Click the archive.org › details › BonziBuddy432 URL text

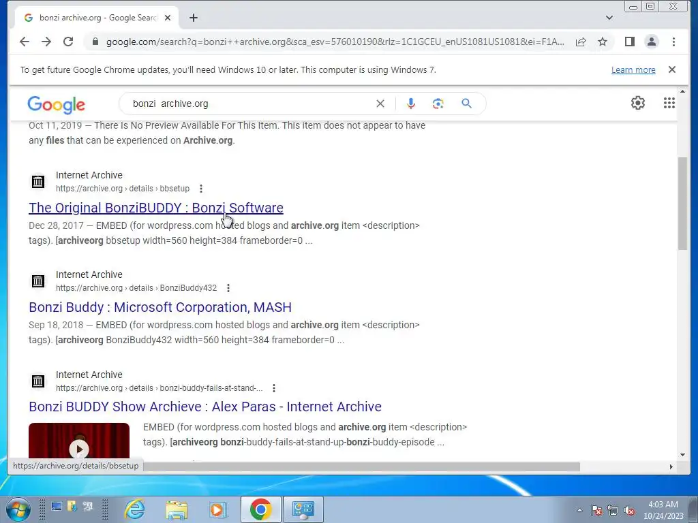[x=136, y=288]
